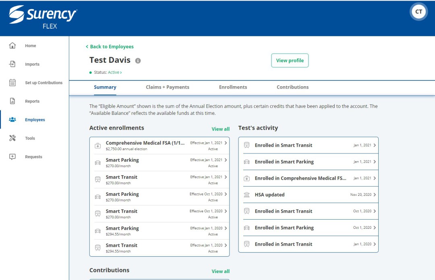435x280 pixels.
Task: Click the bus icon of Smart Transit effective Jan 1, 2021
Action: tap(97, 180)
